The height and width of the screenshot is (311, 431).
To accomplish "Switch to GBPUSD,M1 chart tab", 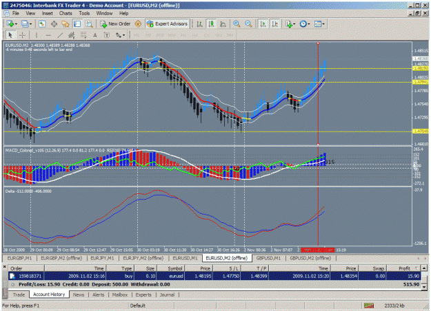I will pyautogui.click(x=268, y=258).
